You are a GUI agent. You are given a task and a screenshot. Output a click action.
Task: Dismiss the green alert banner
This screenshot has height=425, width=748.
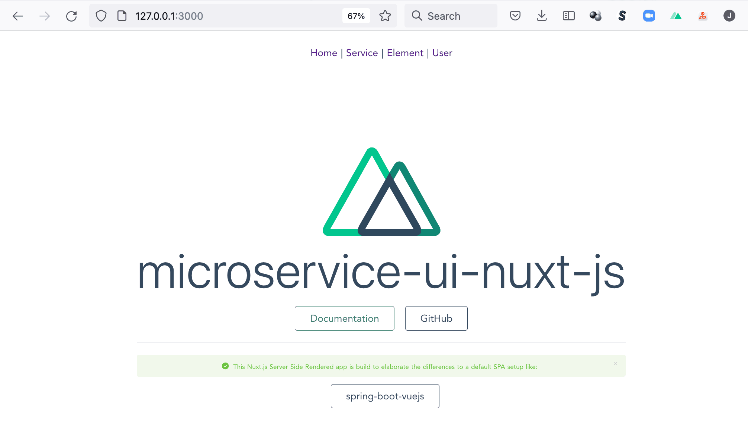coord(615,364)
